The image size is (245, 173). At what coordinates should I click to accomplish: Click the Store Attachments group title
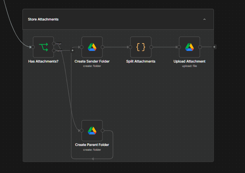tap(43, 19)
